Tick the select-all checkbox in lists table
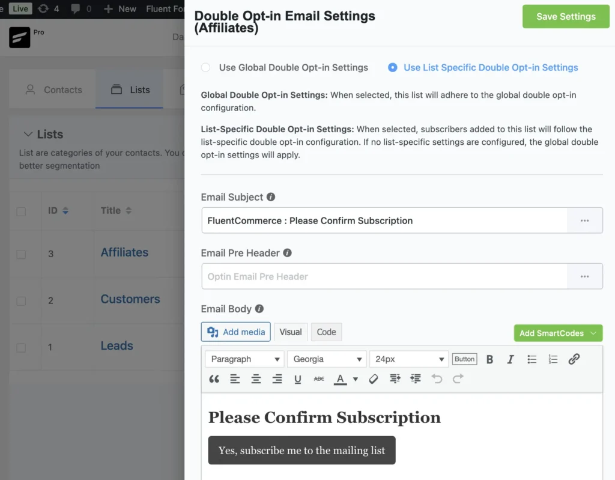This screenshot has height=480, width=615. tap(21, 212)
